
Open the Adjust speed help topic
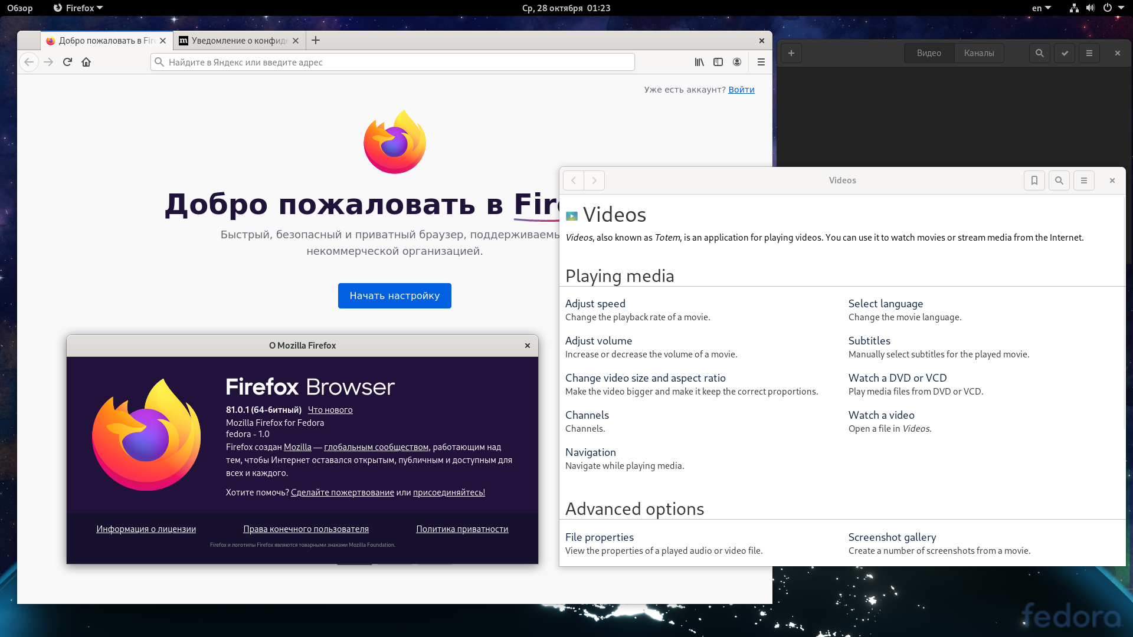595,304
